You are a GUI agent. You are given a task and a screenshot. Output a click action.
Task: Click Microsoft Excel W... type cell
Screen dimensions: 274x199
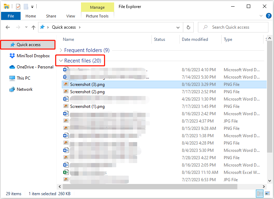point(242,172)
